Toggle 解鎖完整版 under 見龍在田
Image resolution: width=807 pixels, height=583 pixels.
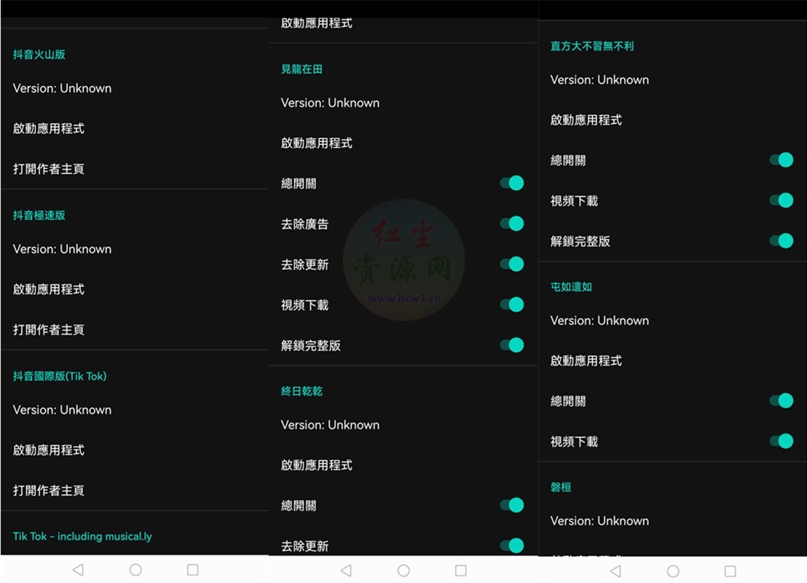[512, 345]
